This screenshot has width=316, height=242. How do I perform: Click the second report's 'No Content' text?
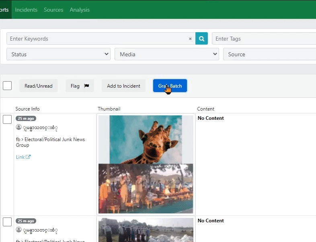coord(211,221)
